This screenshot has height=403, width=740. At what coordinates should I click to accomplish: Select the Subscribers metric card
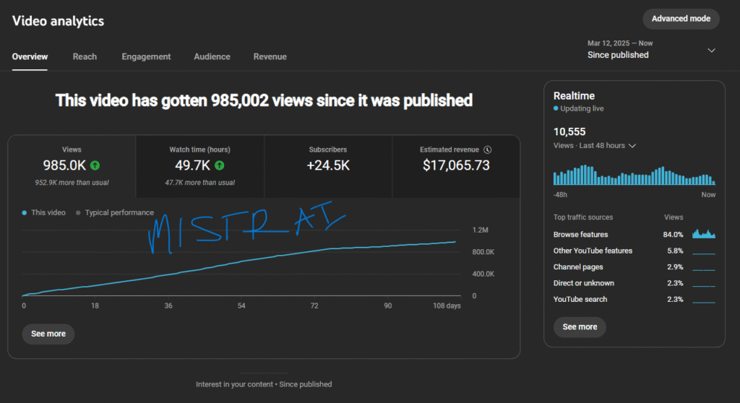point(328,166)
